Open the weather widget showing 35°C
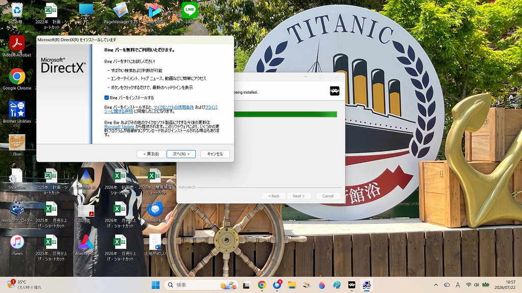Image resolution: width=522 pixels, height=293 pixels. click(25, 285)
